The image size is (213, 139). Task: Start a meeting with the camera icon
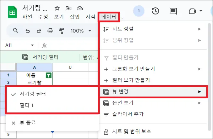coord(192,11)
